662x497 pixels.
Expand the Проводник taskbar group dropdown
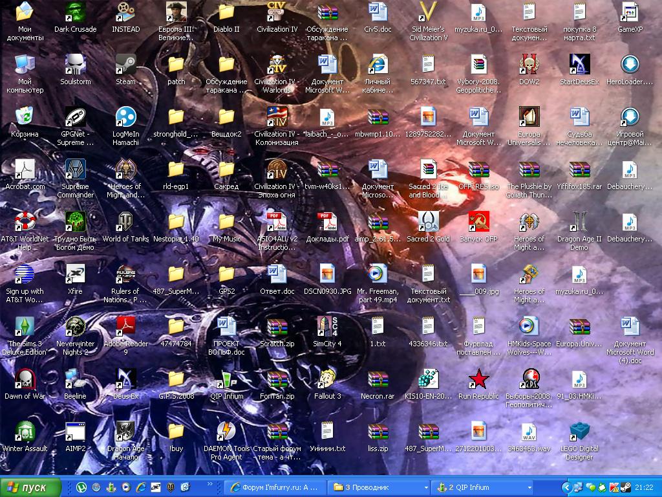coord(426,487)
